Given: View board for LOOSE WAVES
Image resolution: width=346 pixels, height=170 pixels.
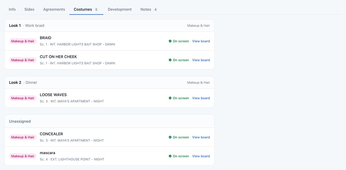Looking at the screenshot, I should click(x=201, y=98).
